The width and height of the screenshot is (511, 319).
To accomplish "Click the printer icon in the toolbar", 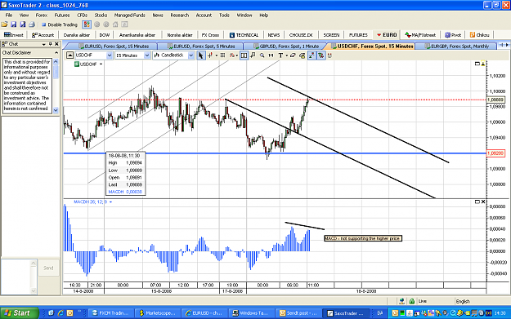I will point(32,24).
